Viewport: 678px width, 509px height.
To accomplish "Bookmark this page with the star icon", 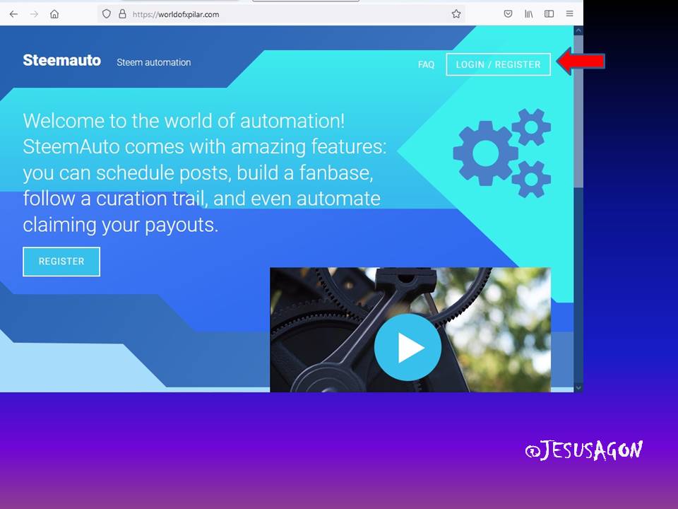I will pos(456,14).
